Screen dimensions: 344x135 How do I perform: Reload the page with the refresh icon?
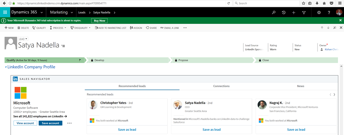[x=228, y=3]
